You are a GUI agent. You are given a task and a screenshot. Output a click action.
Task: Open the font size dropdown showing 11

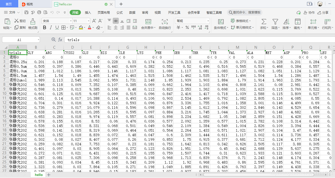click(88, 21)
